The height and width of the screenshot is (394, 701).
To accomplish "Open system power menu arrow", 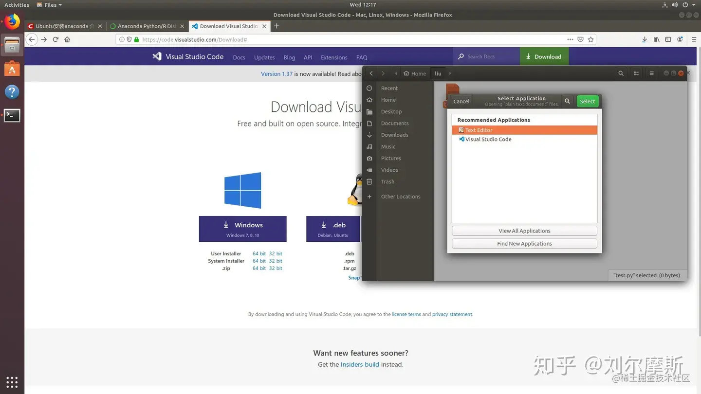I will pyautogui.click(x=694, y=5).
